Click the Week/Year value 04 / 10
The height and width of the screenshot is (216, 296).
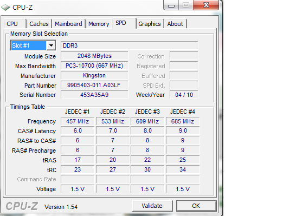(184, 95)
